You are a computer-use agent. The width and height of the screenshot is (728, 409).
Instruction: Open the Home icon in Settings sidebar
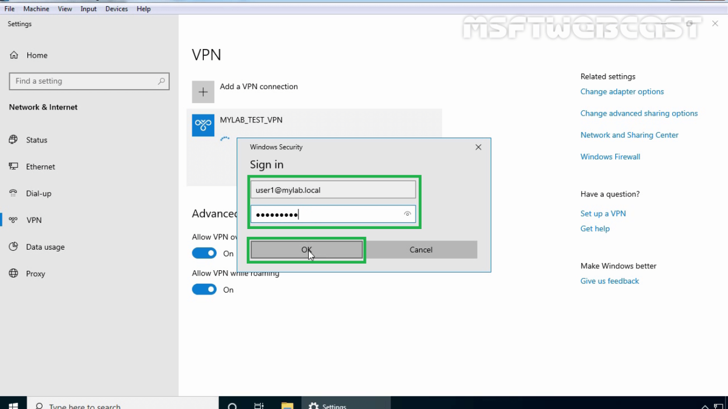(14, 55)
